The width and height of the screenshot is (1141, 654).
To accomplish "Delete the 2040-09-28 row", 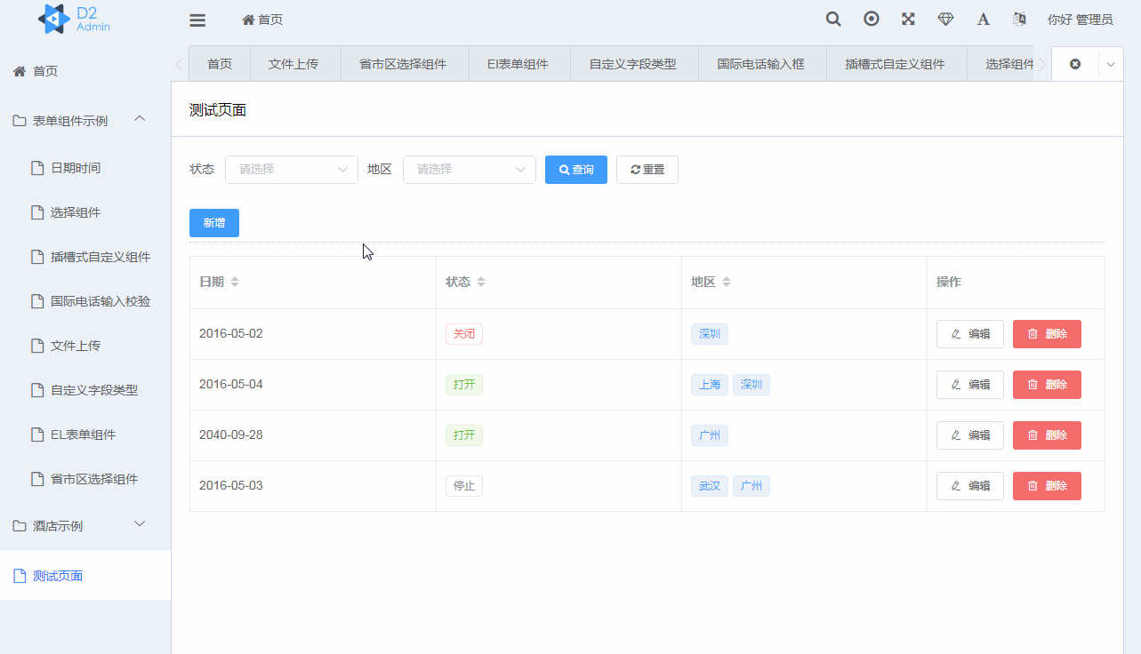I will click(1047, 435).
